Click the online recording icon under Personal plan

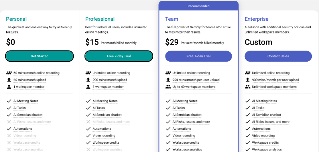click(x=9, y=73)
